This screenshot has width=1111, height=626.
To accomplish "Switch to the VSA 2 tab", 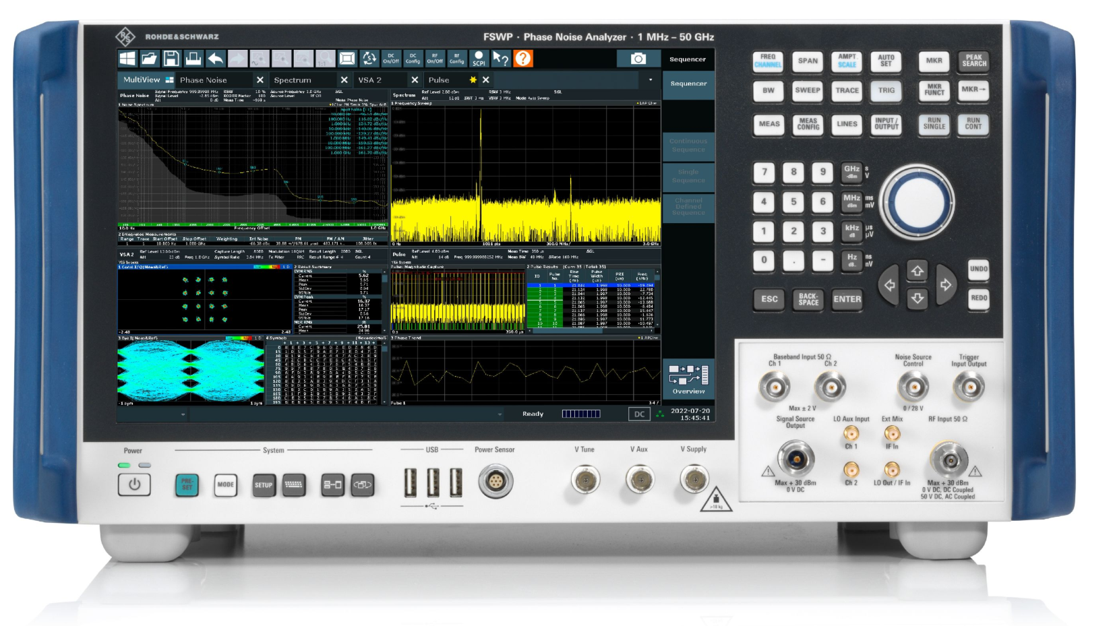I will click(x=370, y=80).
